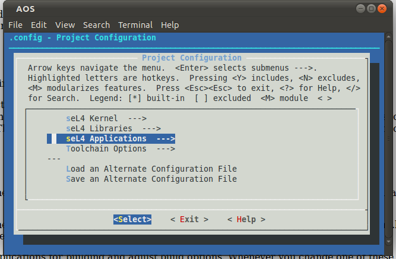
Task: Open the View menu
Action: [x=65, y=25]
